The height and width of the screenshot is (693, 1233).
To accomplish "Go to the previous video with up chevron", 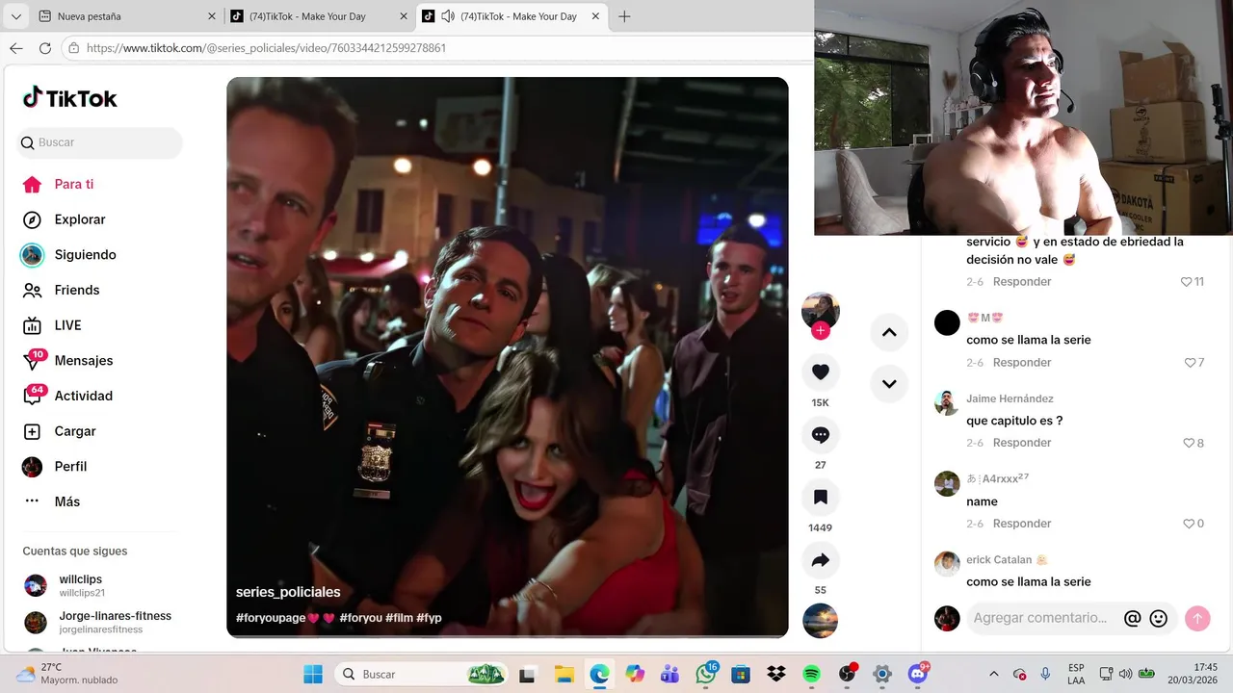I will tap(889, 332).
